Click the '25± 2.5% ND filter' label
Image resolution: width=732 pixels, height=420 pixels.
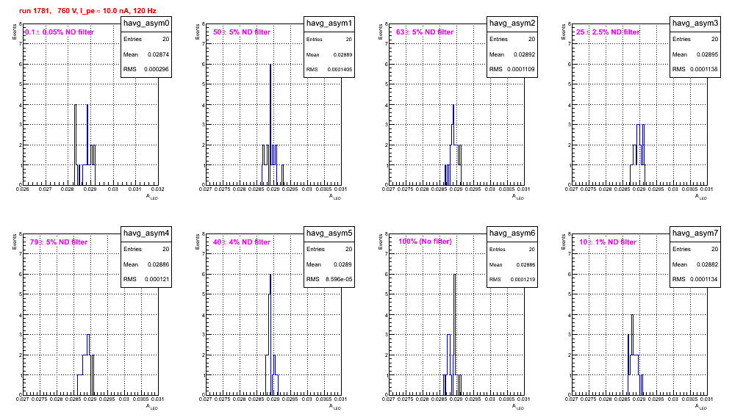coord(608,32)
